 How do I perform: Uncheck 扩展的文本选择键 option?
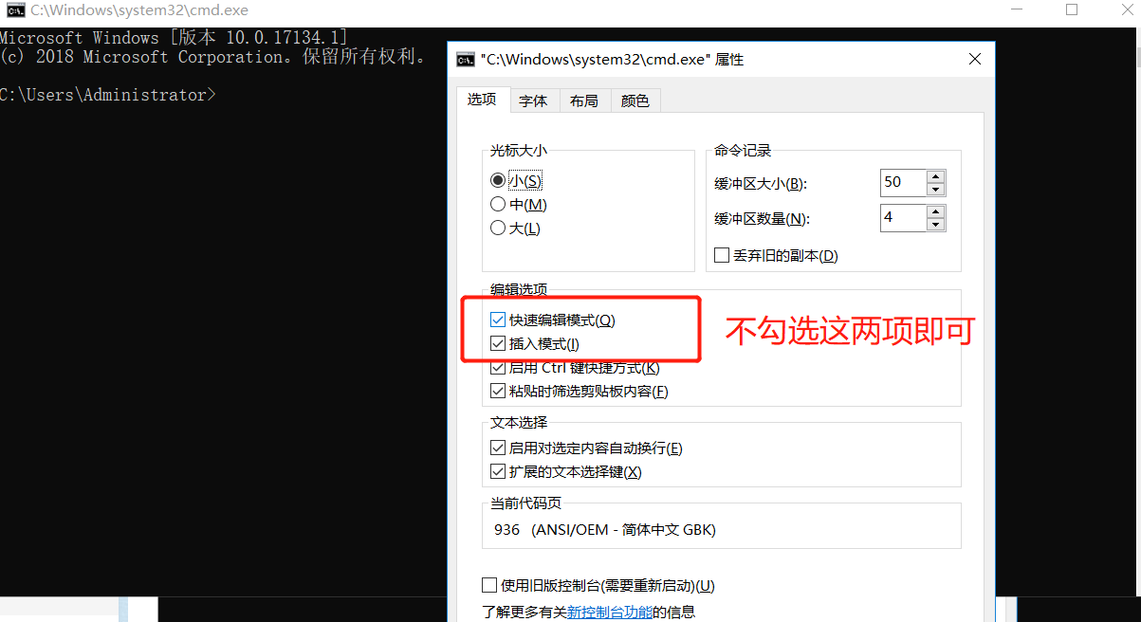pos(498,471)
